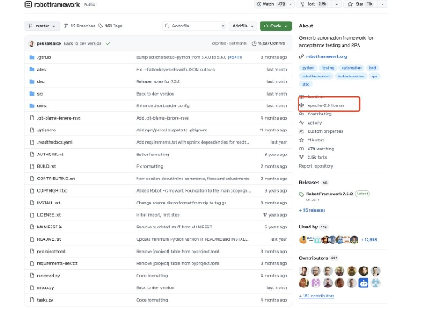Expand the Add file dropdown
Viewport: 448px width, 309px height.
(x=243, y=26)
